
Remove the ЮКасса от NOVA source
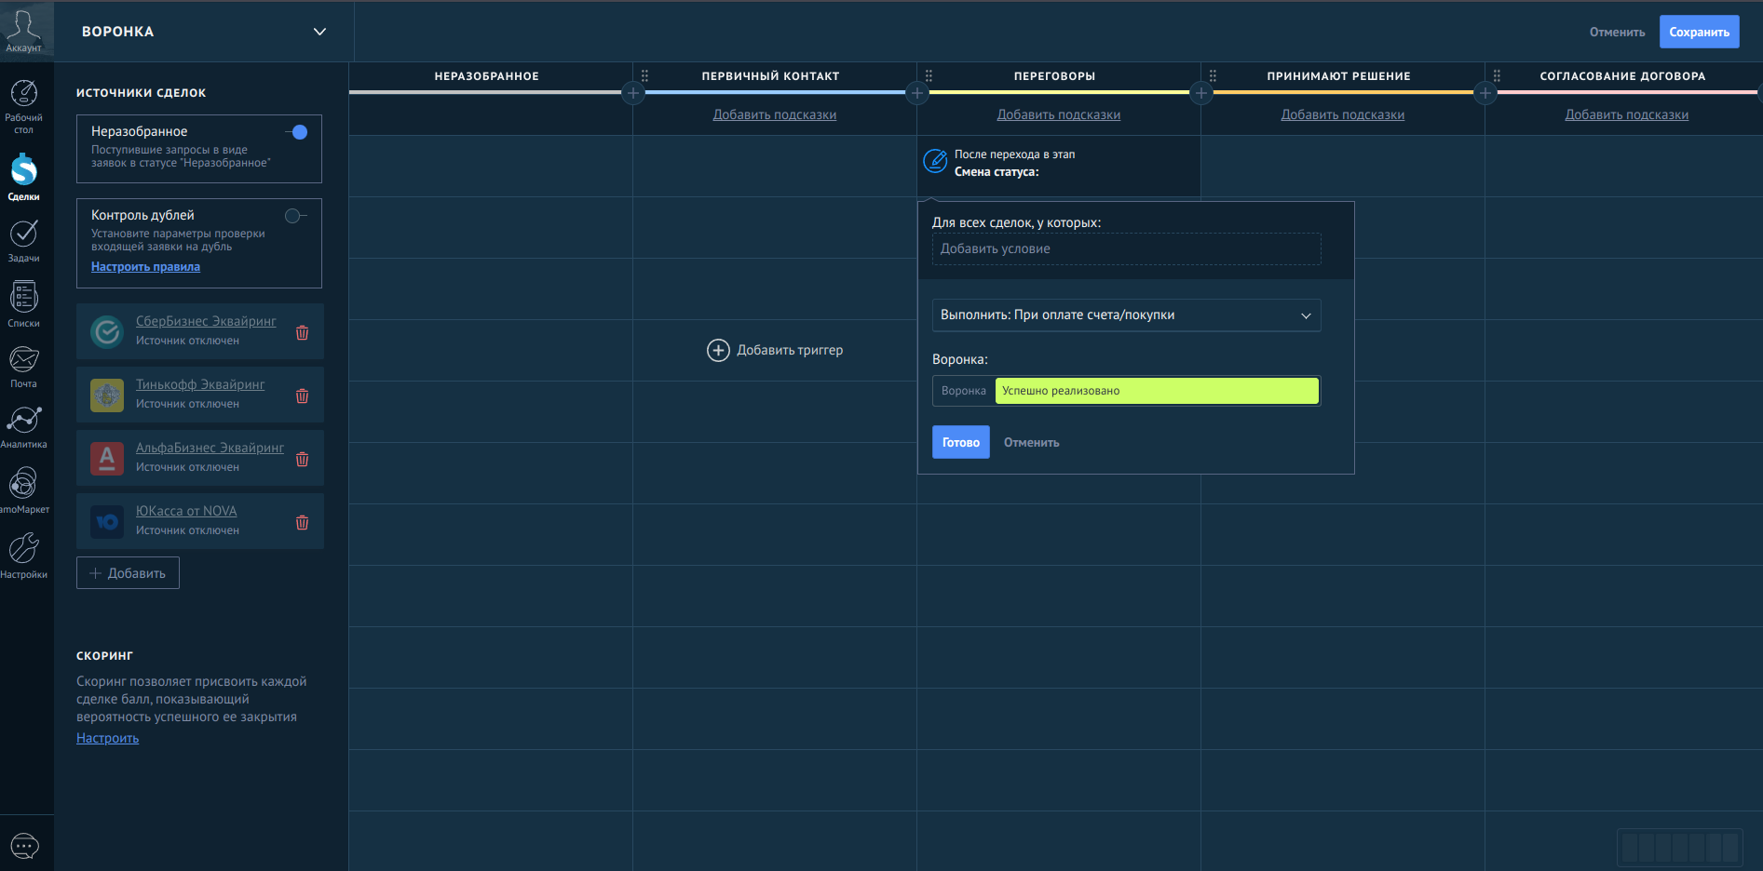click(302, 522)
